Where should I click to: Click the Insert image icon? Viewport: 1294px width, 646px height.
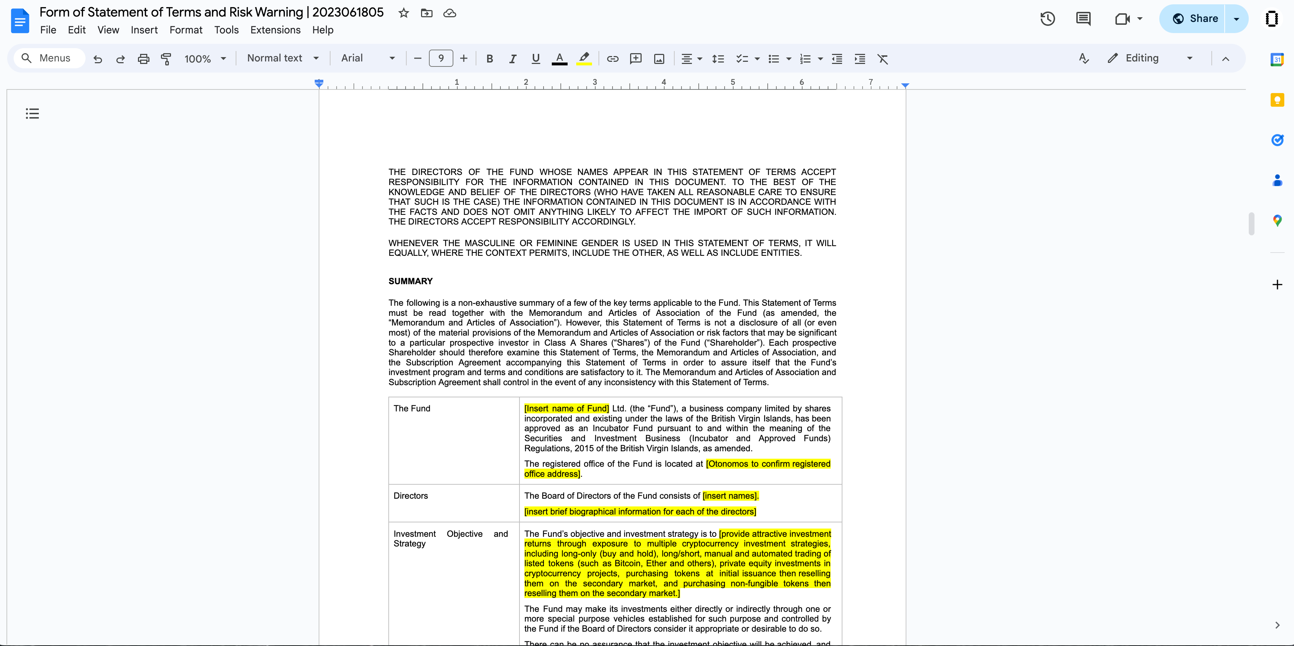659,59
